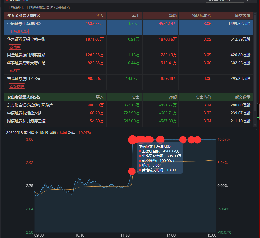Viewport: 260px width, 238px height.
Task: Click the first large red marker at the limit-up start
Action: pos(132,140)
